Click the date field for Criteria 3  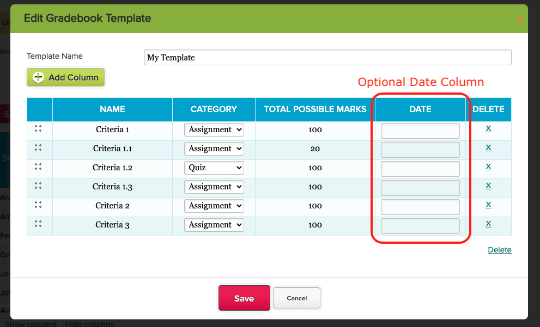point(420,226)
